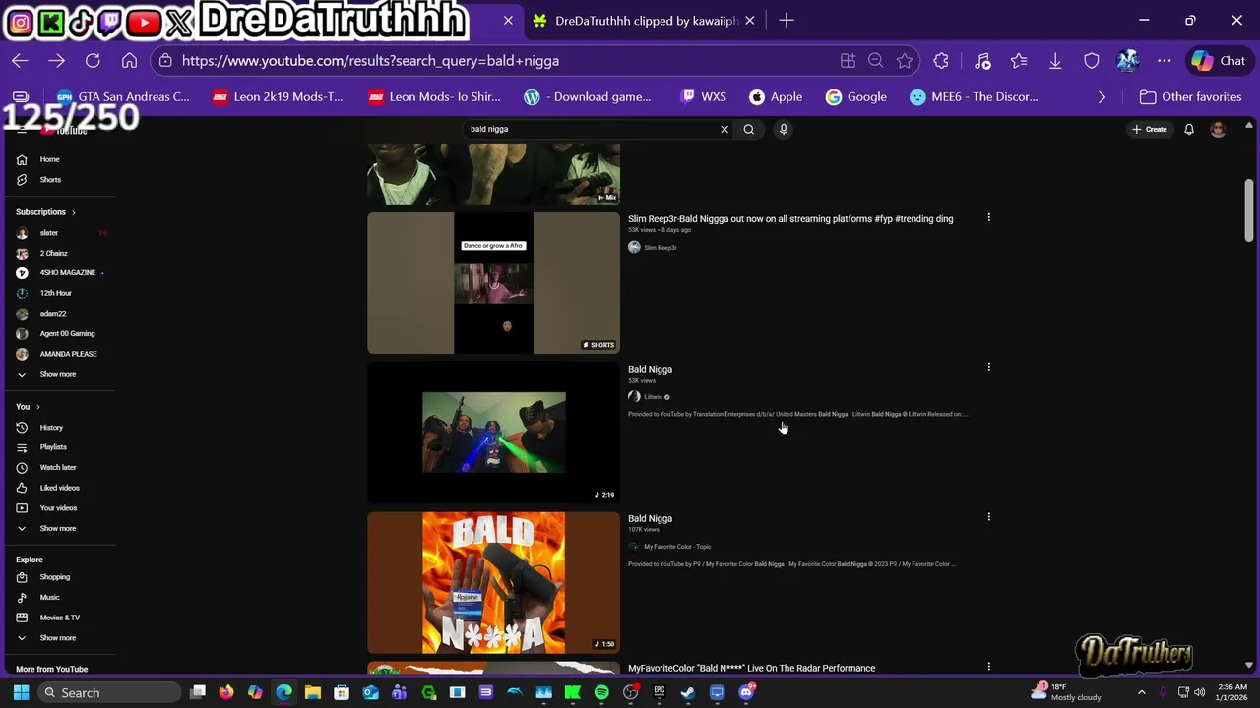Play the Shorts video thumbnail by Slim Reep3r

click(x=493, y=283)
